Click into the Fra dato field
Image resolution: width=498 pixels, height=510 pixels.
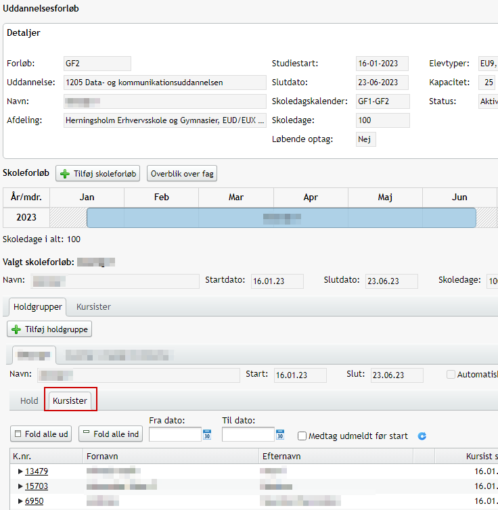pyautogui.click(x=175, y=434)
